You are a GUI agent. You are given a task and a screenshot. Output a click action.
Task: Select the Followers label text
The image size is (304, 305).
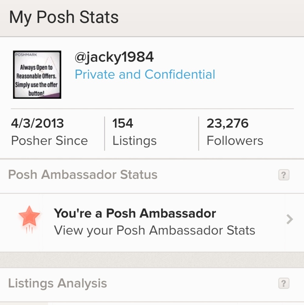point(235,141)
